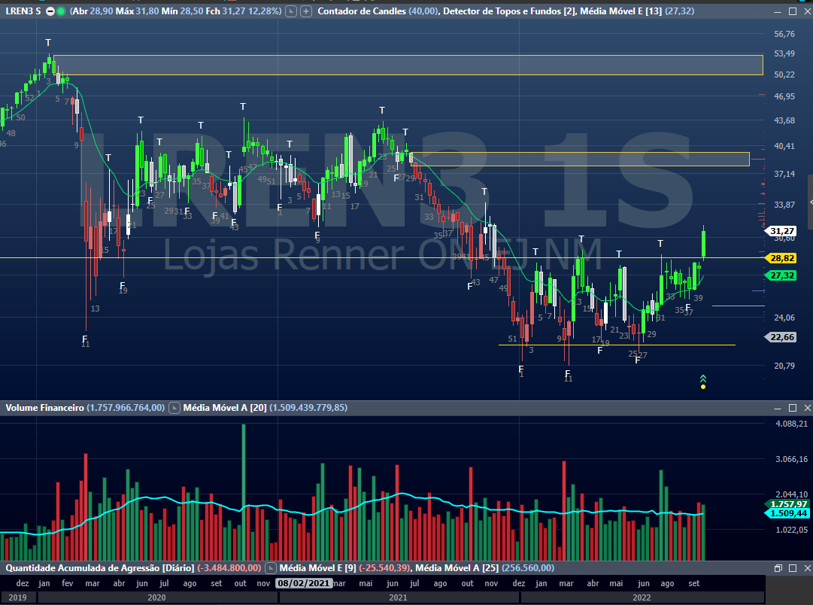The height and width of the screenshot is (605, 813).
Task: Open settings icon beside Quantidade Acumulada de Agressão
Action: point(271,568)
